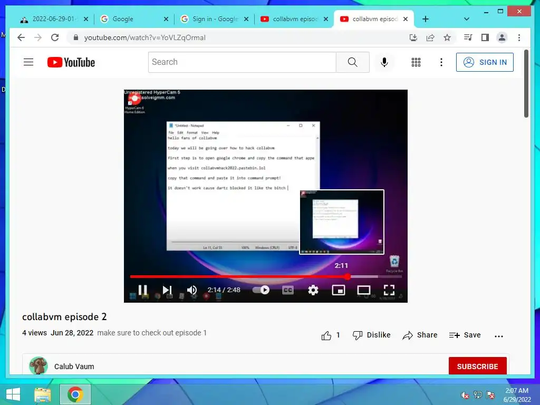Subscribe to Calub Vaum channel
The width and height of the screenshot is (540, 405).
pos(477,366)
